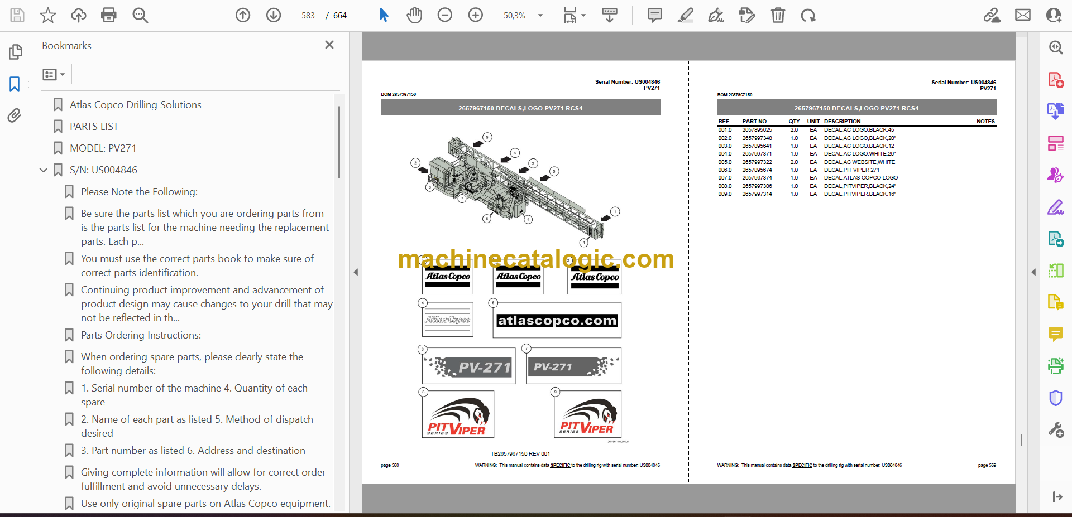This screenshot has width=1072, height=517.
Task: Open the yellow Comment tool in right pane
Action: pyautogui.click(x=1056, y=334)
